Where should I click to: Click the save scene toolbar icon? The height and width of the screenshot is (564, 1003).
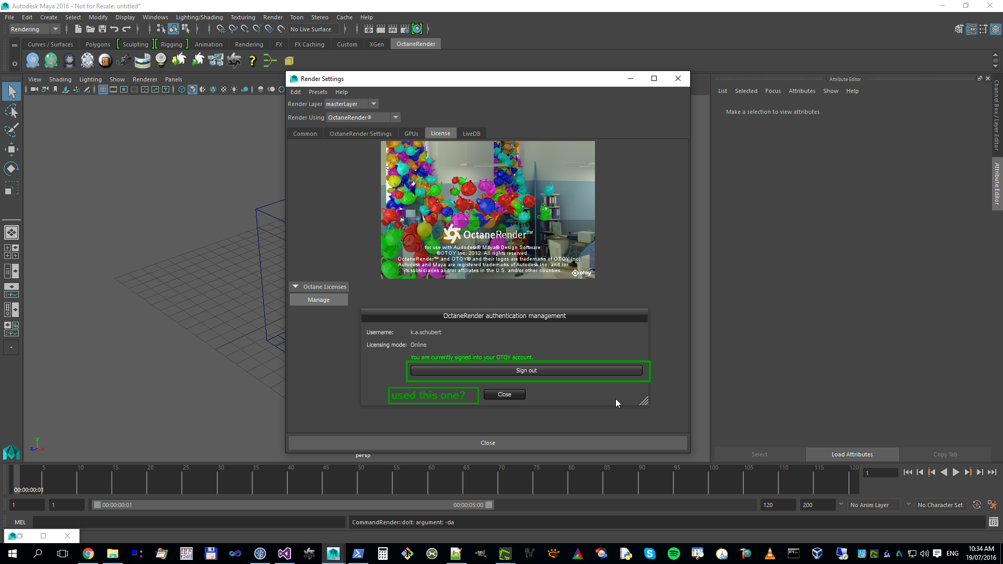pos(102,29)
